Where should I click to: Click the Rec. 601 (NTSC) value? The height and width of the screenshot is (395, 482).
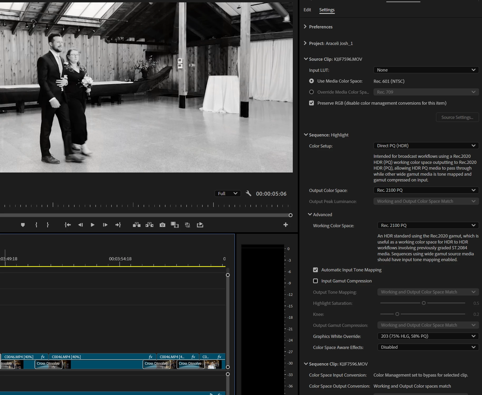pos(389,81)
